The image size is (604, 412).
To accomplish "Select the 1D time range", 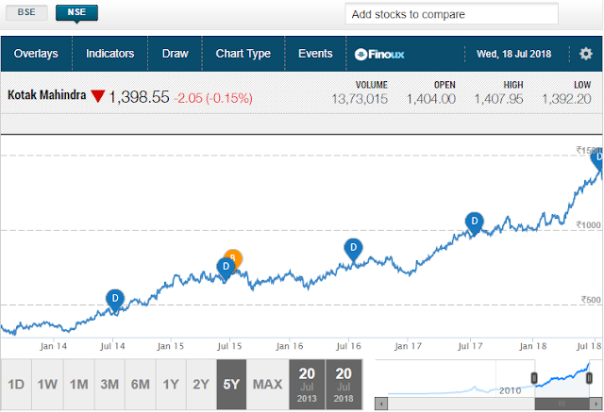I will tap(16, 385).
